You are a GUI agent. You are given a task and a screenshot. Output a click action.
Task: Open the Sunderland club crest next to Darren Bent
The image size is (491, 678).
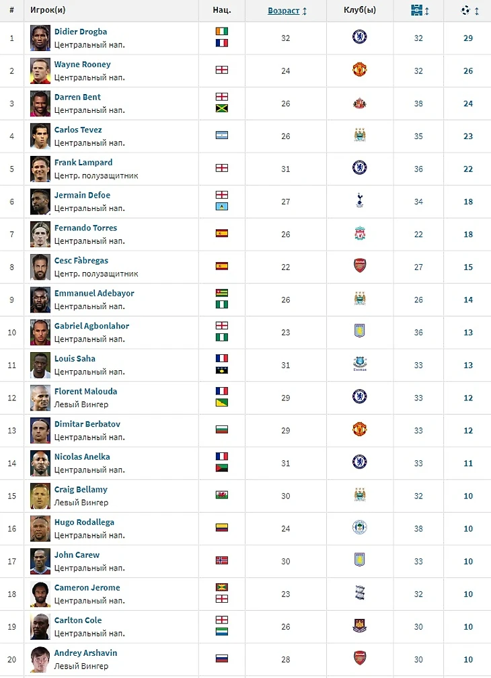pos(359,103)
